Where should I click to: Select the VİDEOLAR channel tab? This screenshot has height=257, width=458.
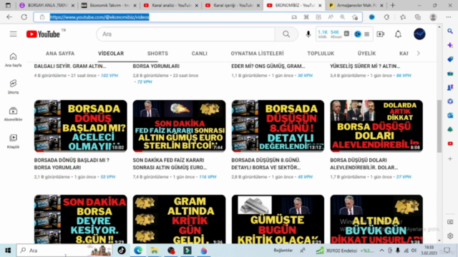pyautogui.click(x=111, y=54)
